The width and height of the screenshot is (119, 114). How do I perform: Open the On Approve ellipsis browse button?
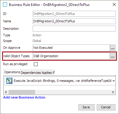tap(113, 48)
